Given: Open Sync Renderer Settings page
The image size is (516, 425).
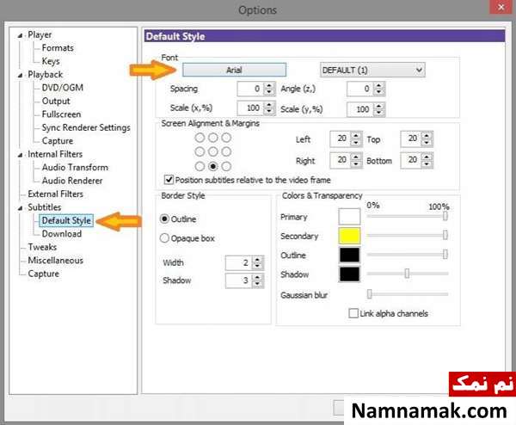Looking at the screenshot, I should point(86,127).
